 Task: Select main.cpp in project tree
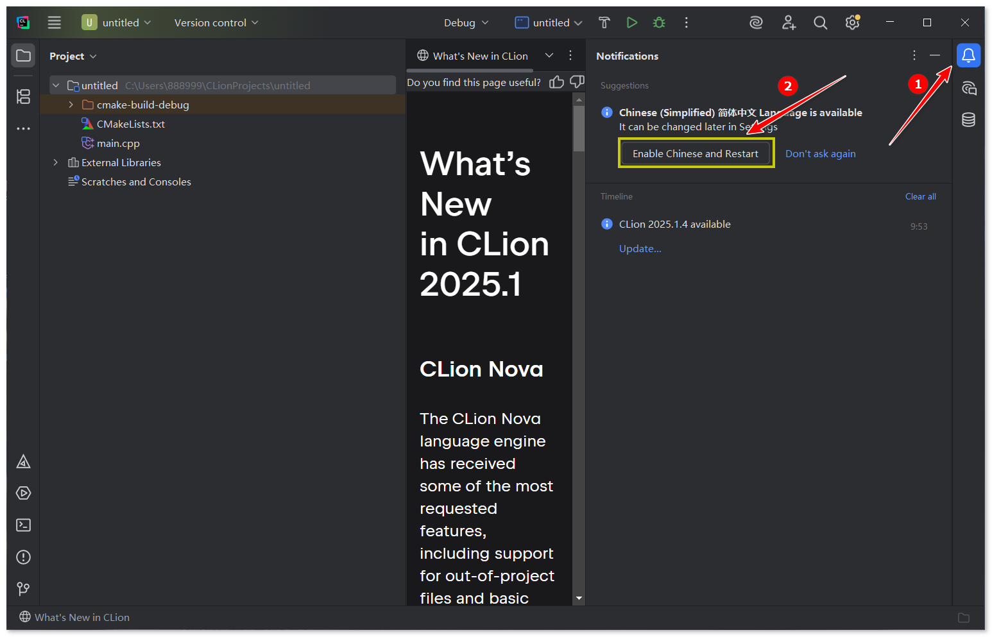pyautogui.click(x=118, y=143)
